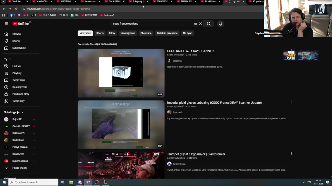Reload the page with refresh button
The width and height of the screenshot is (332, 186).
coord(16,9)
